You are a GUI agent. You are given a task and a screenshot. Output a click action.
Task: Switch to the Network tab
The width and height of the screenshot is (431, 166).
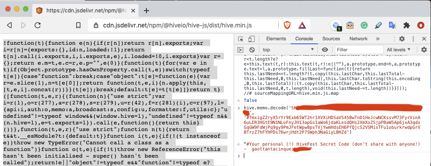(x=358, y=39)
